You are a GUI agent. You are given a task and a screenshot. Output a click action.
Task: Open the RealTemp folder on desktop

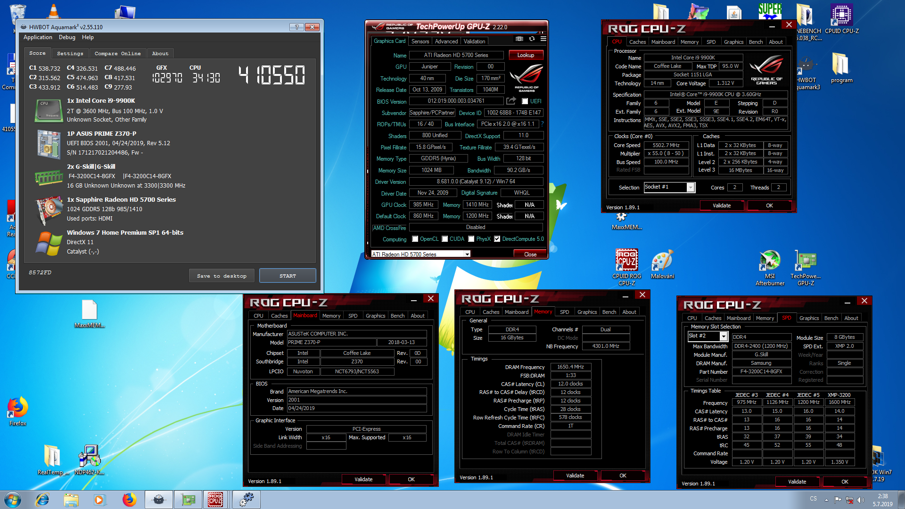point(53,460)
